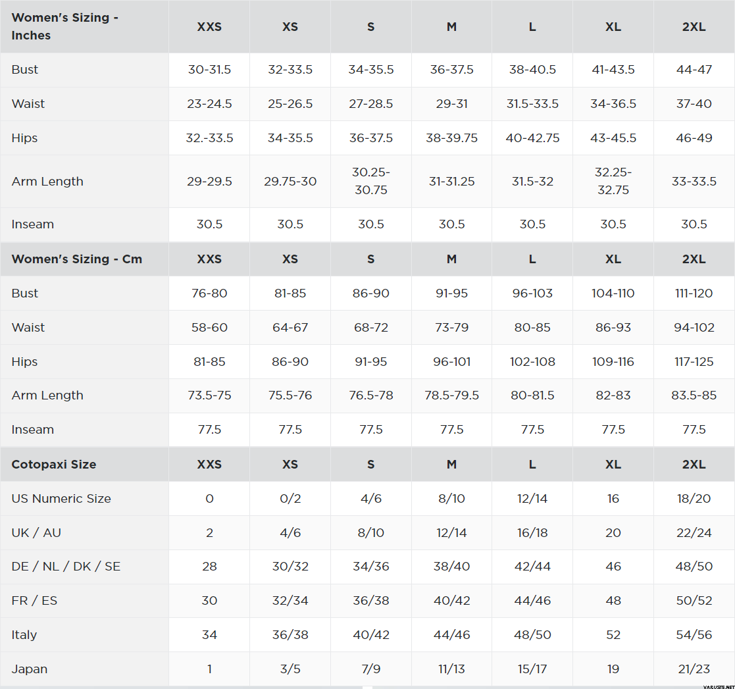Click the "Cotopaxi Size" section header
Viewport: 735px width, 689px height.
pyautogui.click(x=54, y=465)
